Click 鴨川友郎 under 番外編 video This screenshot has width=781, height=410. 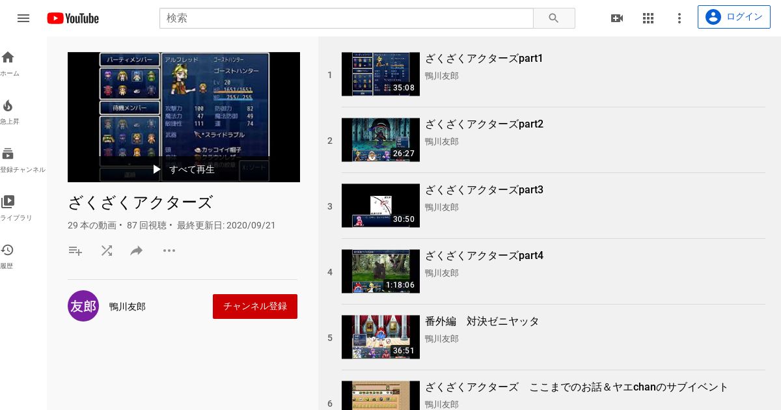(442, 339)
